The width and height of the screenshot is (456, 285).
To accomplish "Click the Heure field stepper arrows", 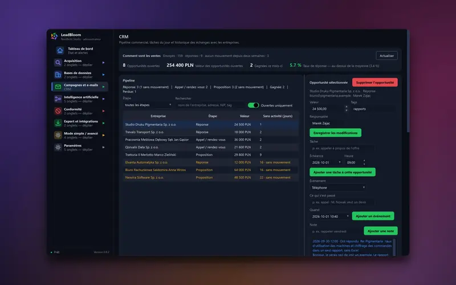I will pyautogui.click(x=364, y=162).
